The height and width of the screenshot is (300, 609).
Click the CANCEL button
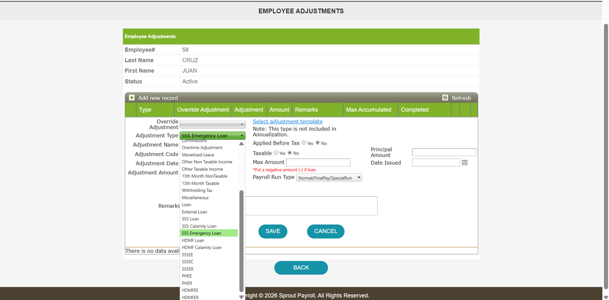[x=325, y=231]
